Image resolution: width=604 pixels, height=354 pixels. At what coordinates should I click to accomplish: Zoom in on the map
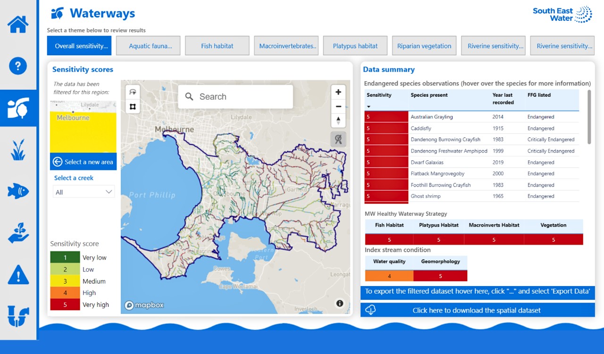tap(338, 92)
